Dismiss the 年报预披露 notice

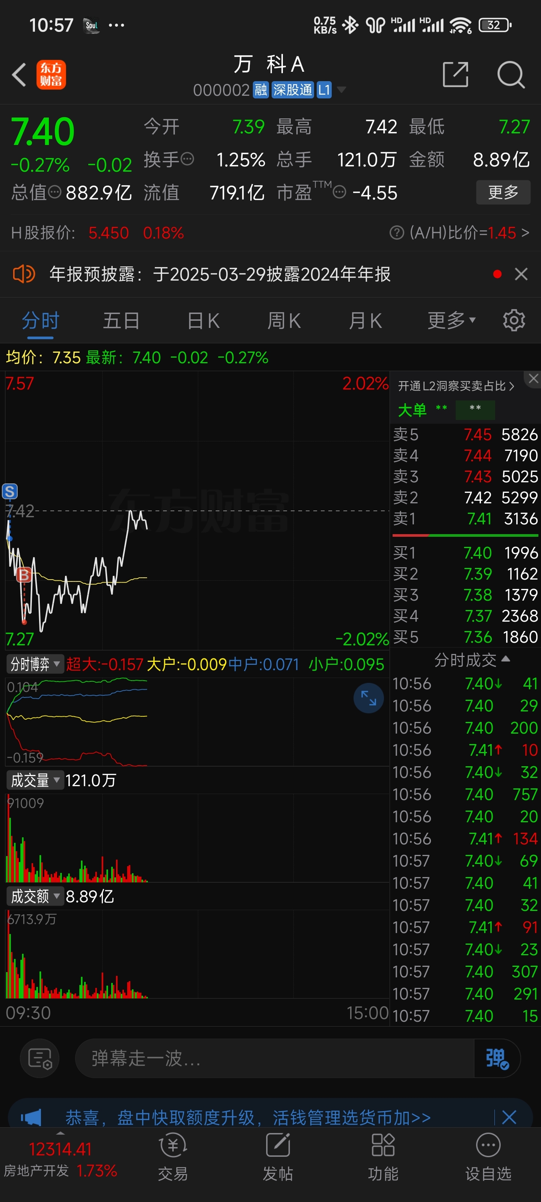[521, 274]
